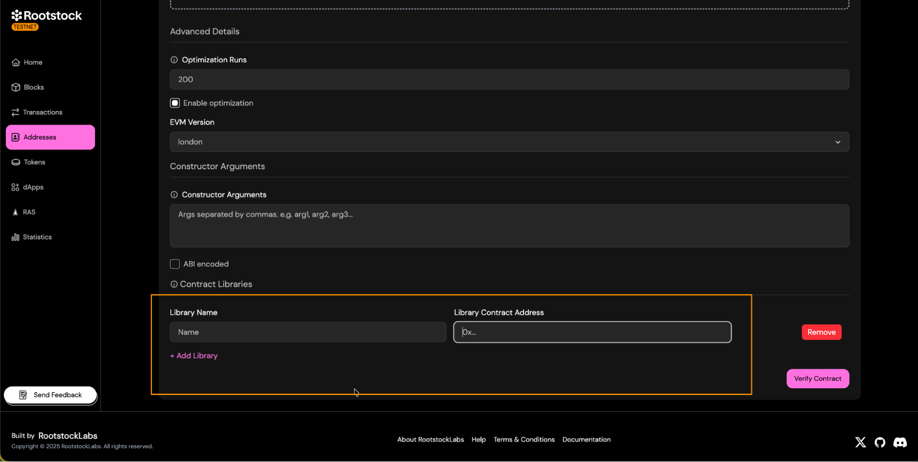Click the Constructor Arguments info icon
918x462 pixels.
pos(174,195)
